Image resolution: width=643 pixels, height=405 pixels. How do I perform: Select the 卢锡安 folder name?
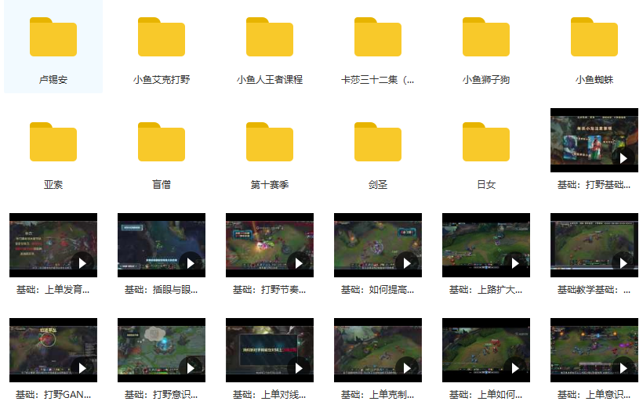53,79
